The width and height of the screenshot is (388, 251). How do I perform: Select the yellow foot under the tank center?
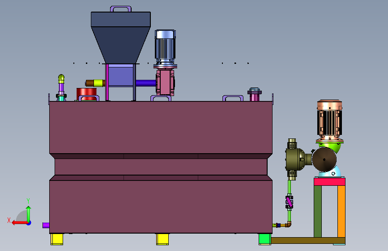click(x=162, y=239)
